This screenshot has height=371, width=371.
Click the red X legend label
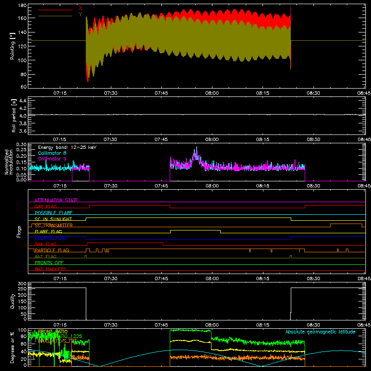coord(80,8)
